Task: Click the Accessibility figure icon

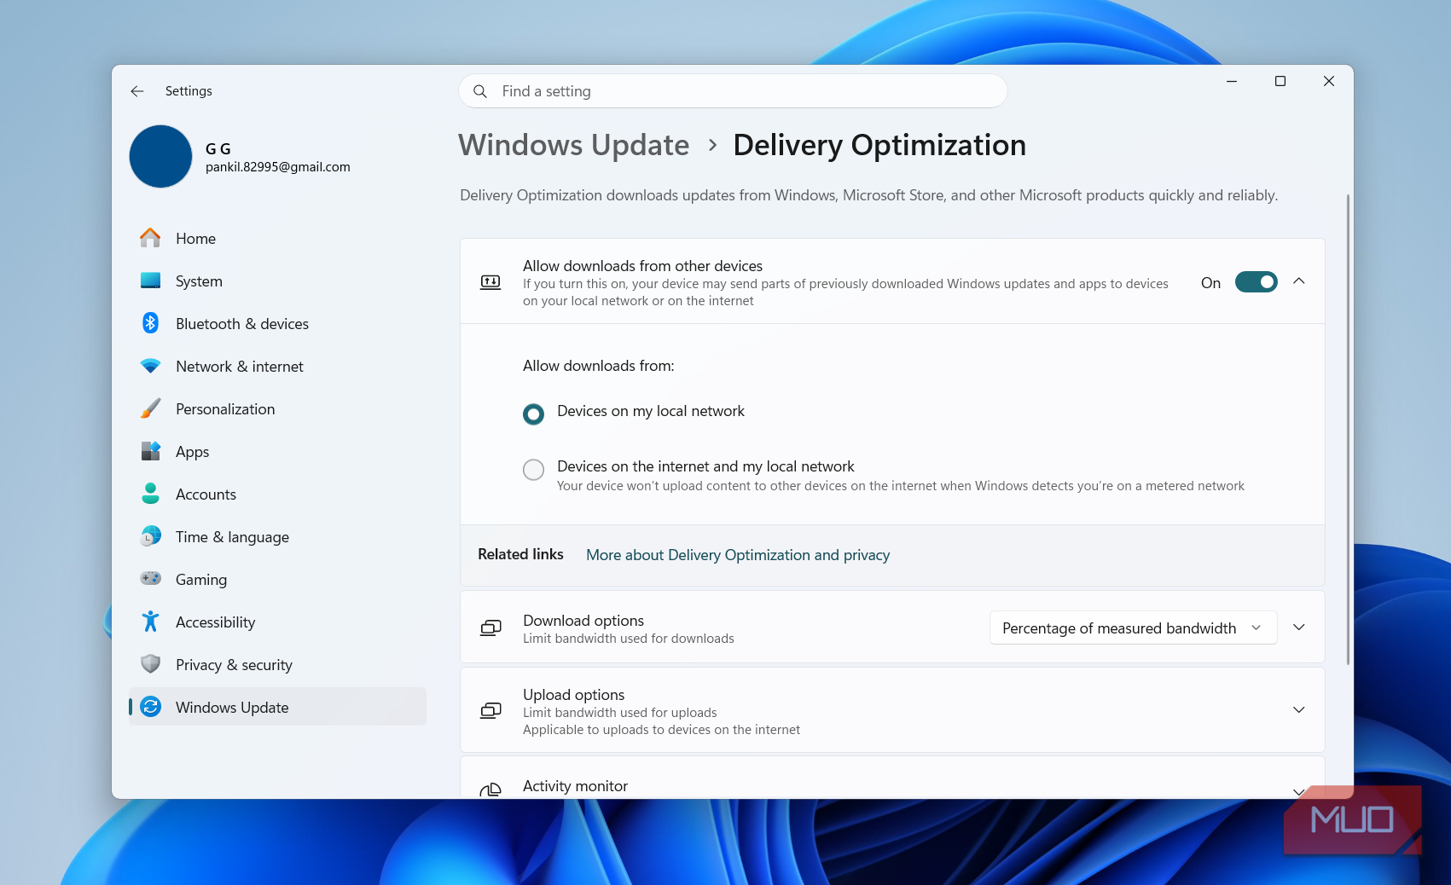Action: (150, 622)
